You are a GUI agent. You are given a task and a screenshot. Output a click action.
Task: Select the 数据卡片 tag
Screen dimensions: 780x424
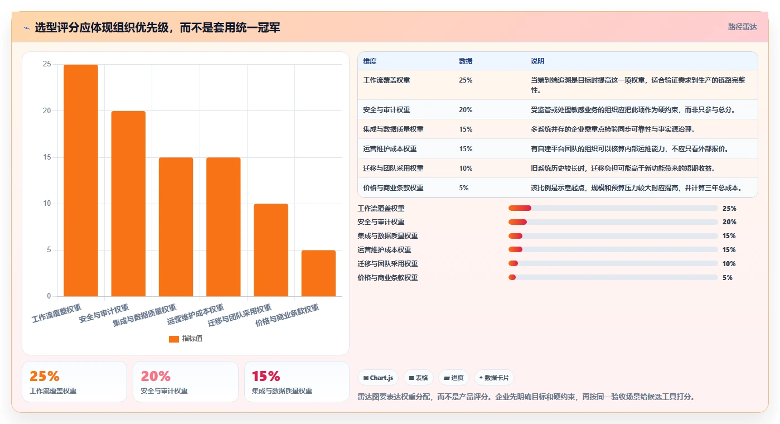(494, 378)
